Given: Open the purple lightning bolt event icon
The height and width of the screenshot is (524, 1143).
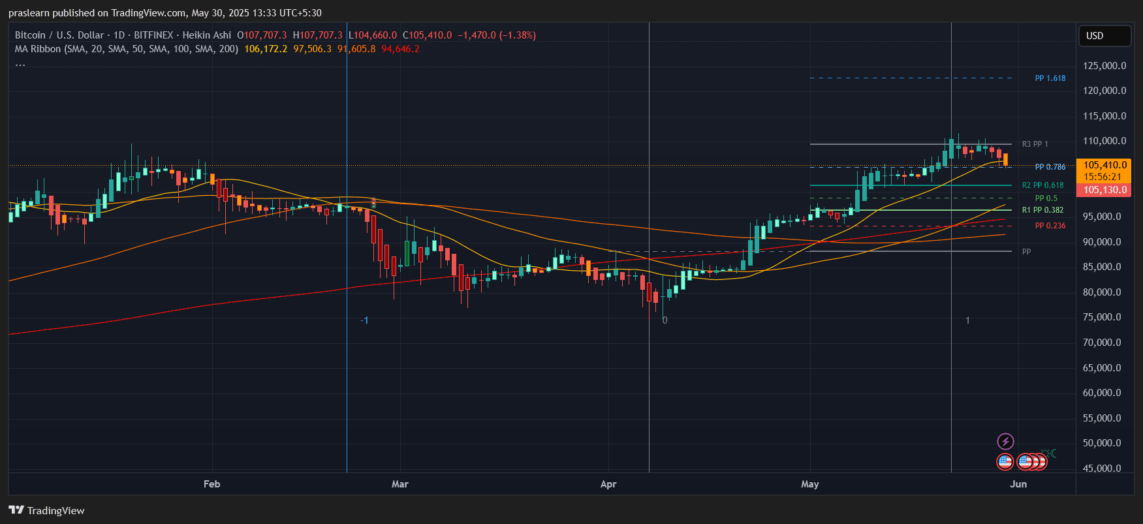Looking at the screenshot, I should pos(1005,442).
